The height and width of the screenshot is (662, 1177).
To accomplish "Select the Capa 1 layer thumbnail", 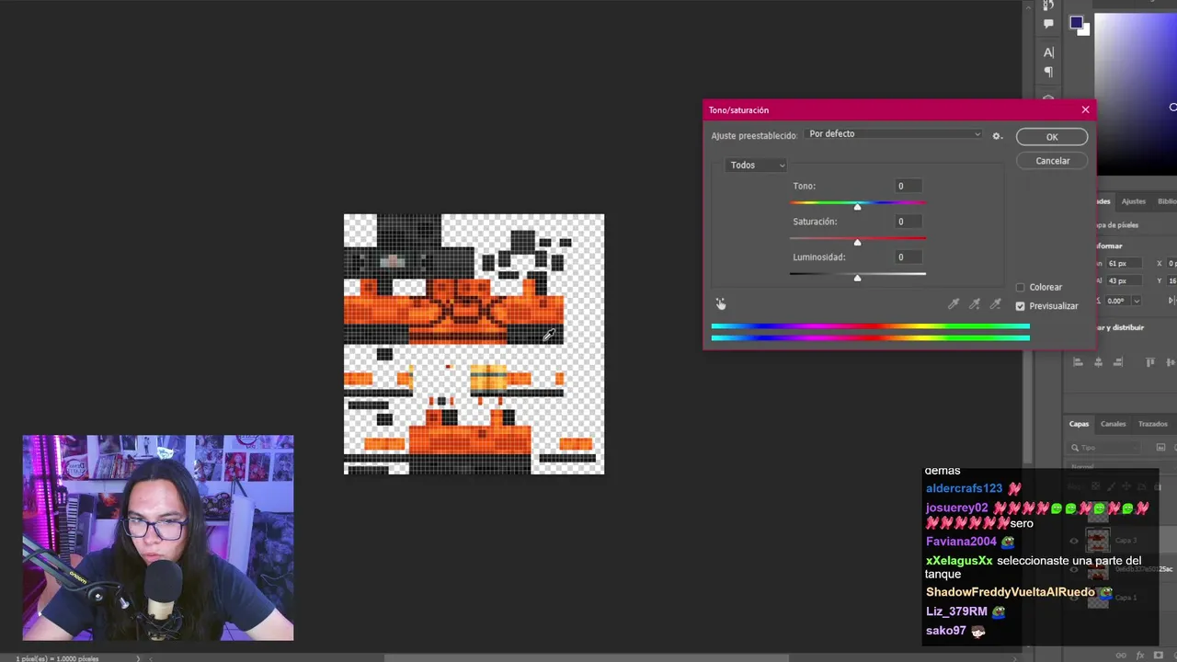I will click(1098, 598).
